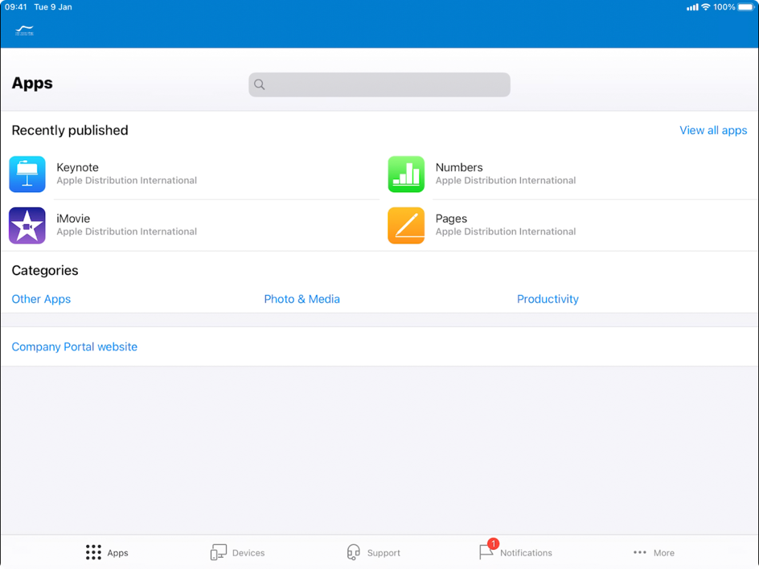Select the Numbers app name
759x569 pixels.
459,167
